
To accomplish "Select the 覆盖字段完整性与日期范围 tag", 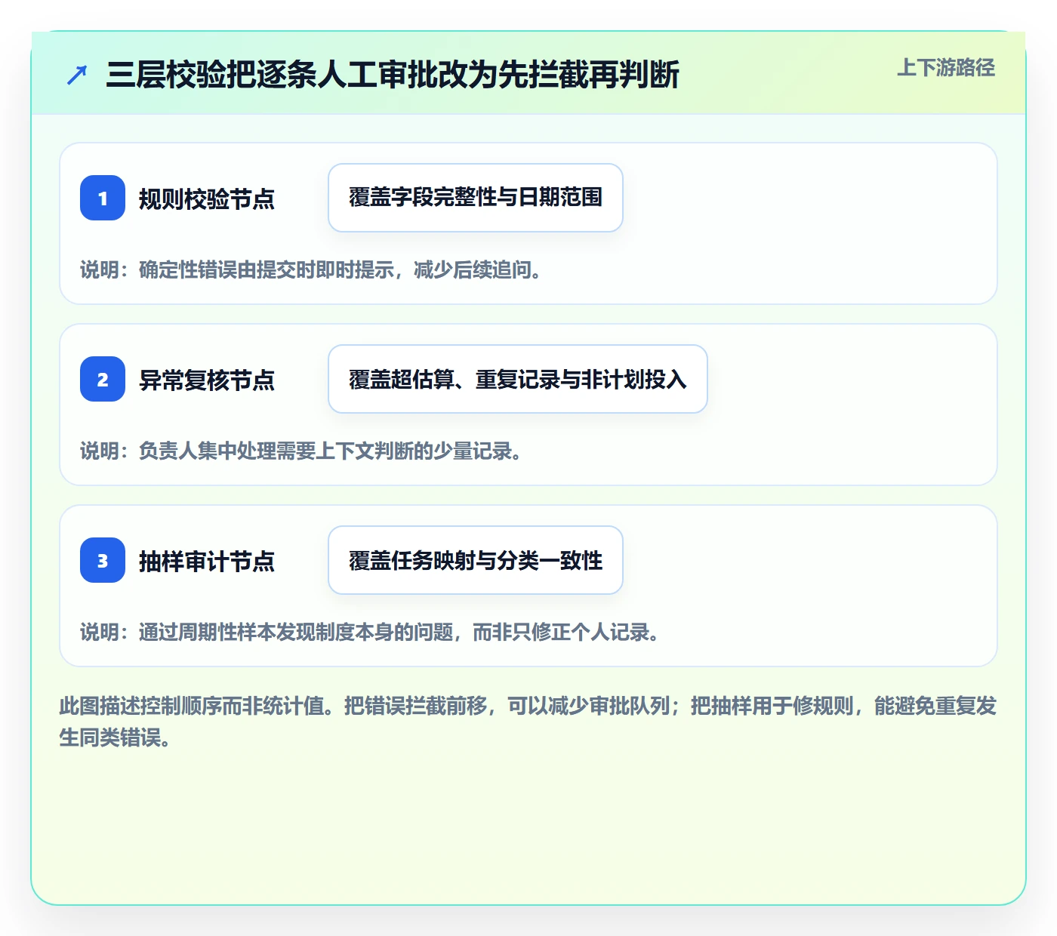I will pos(476,198).
